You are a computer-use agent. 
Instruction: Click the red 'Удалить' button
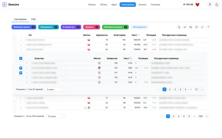coord(91,27)
